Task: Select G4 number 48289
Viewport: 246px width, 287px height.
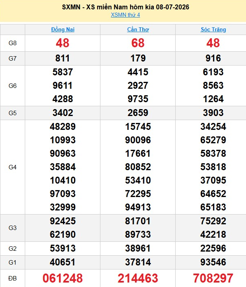Action: [x=63, y=127]
